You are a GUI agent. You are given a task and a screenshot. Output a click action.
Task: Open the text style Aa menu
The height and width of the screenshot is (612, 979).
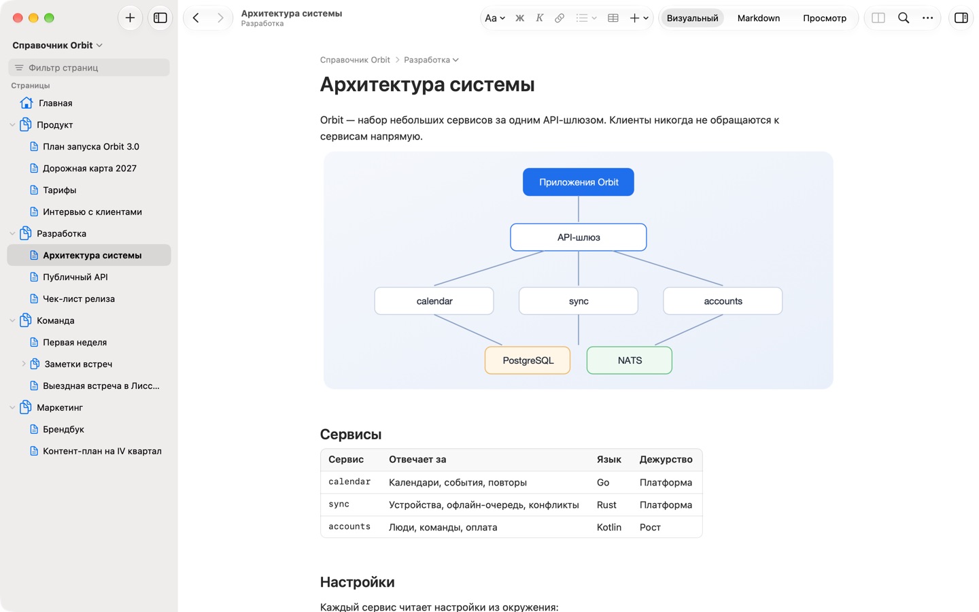click(494, 18)
